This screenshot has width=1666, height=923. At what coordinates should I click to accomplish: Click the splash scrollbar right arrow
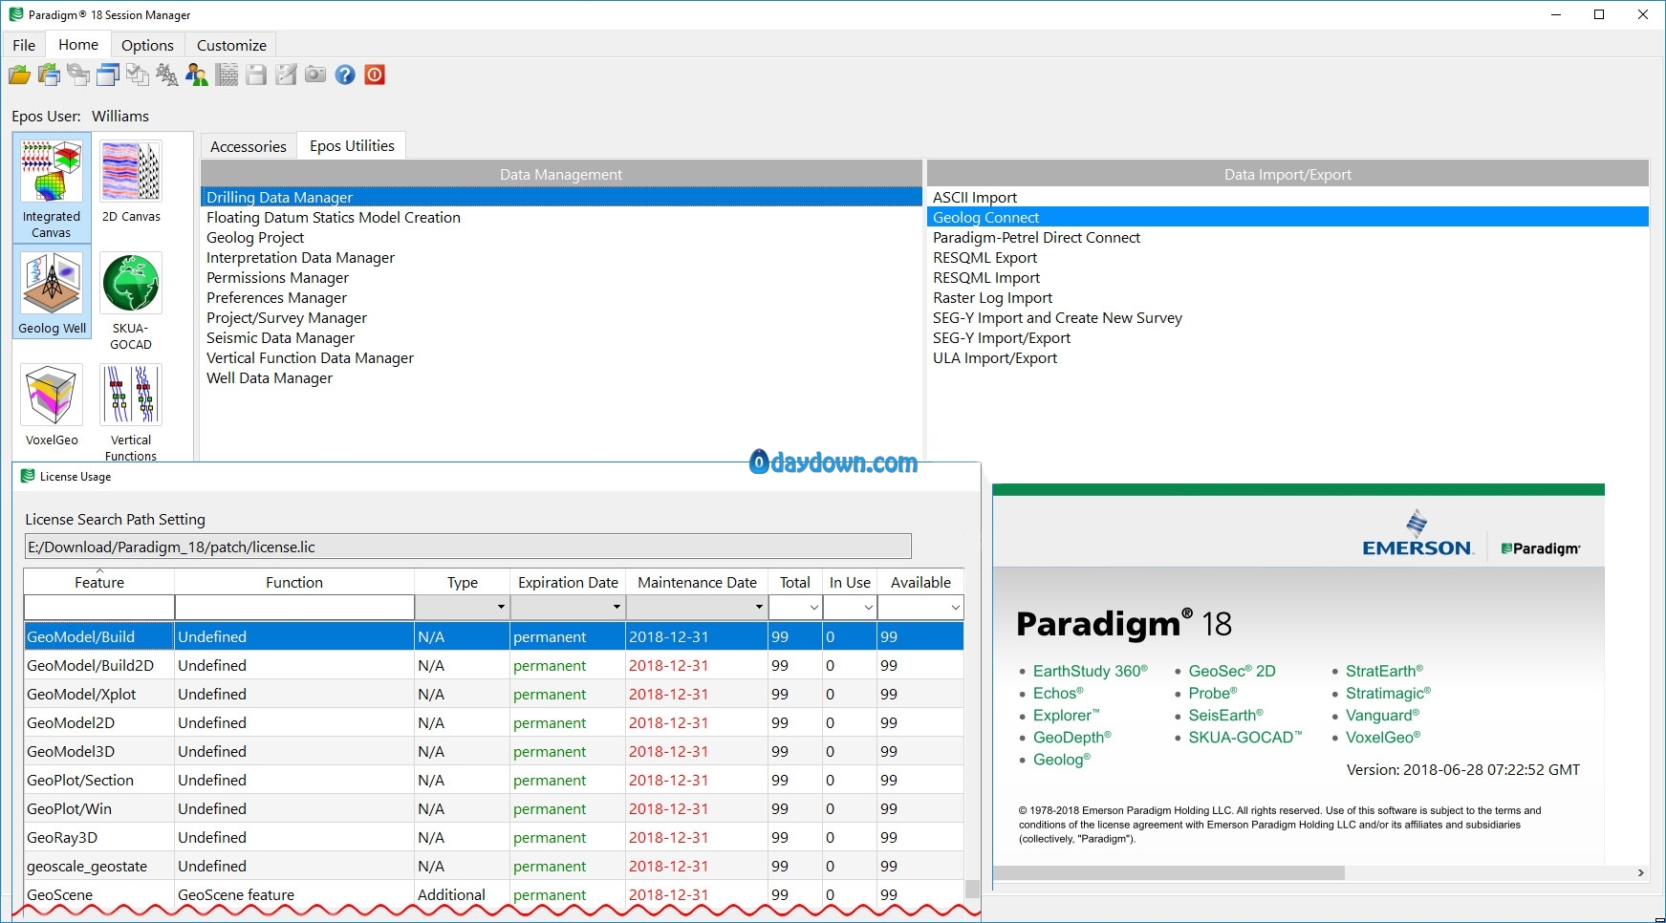[x=1640, y=872]
